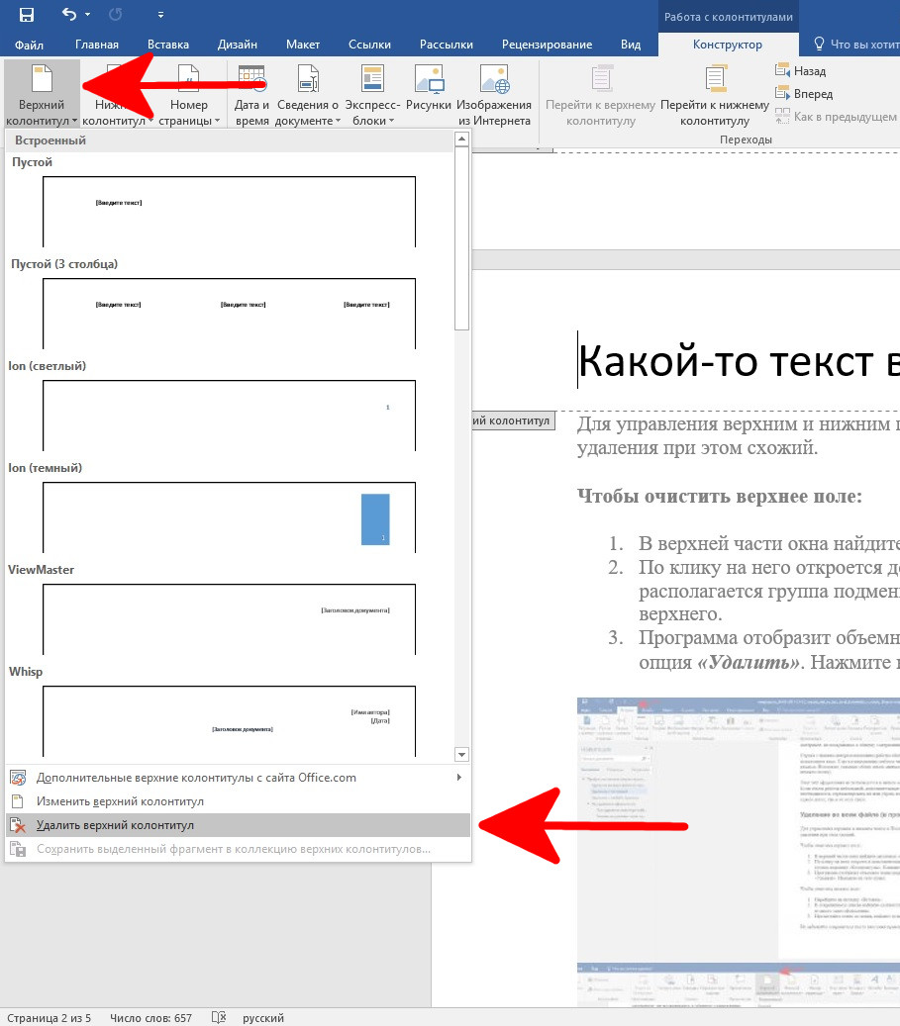Click 'Страница 2 из 5' in status bar
900x1026 pixels.
pyautogui.click(x=50, y=1017)
